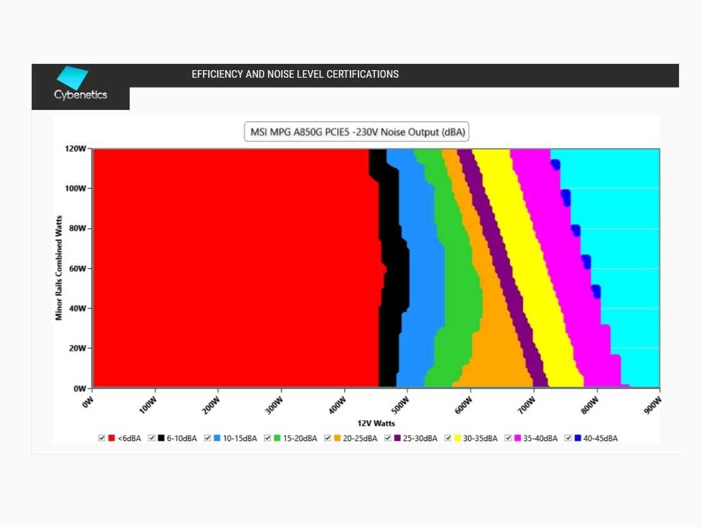
Task: Click the 100W y-axis tick label
Action: pos(75,188)
